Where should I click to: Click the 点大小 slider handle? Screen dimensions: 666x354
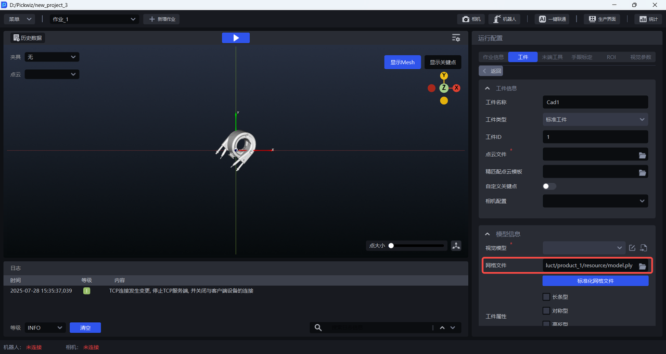[391, 246]
